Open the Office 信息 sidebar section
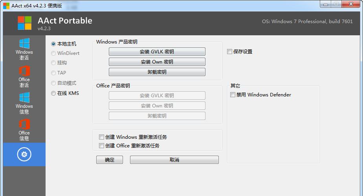This screenshot has width=363, height=196. [24, 130]
